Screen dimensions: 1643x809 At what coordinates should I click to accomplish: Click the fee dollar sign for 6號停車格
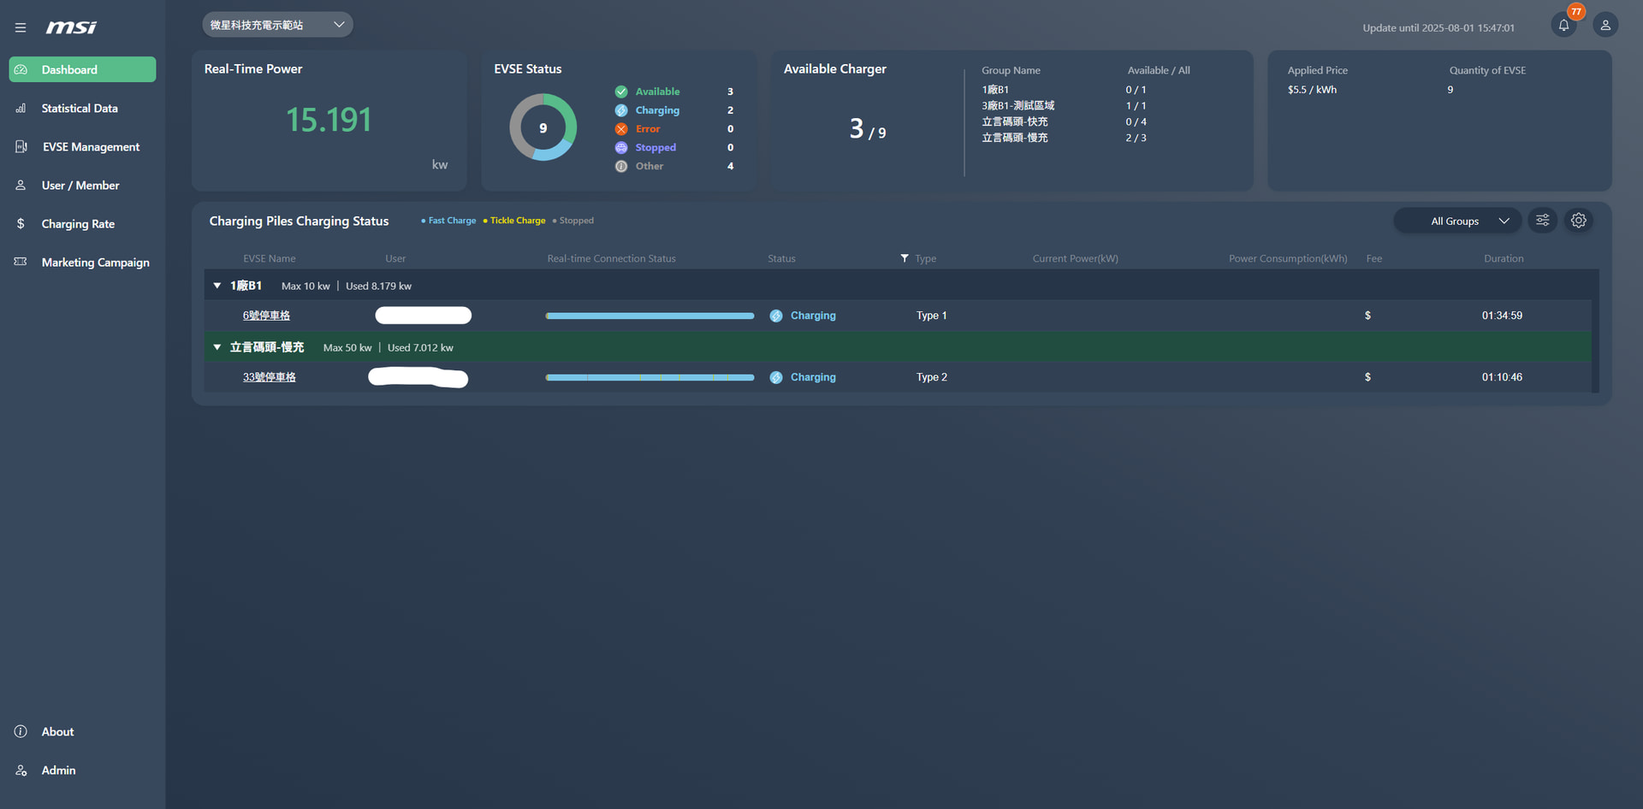pos(1367,316)
